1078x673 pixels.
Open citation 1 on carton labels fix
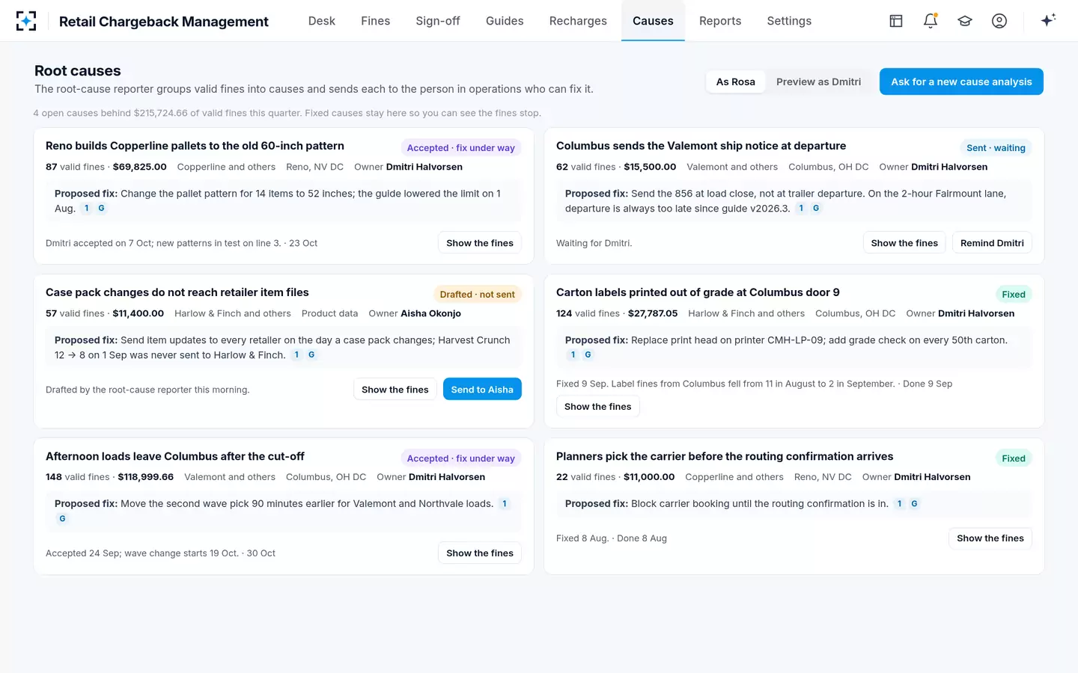pyautogui.click(x=573, y=355)
